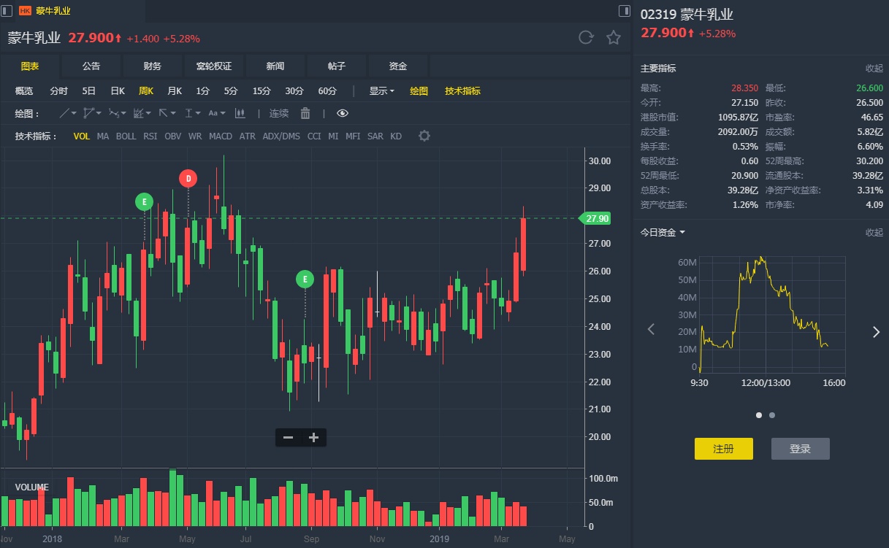Toggle 技术指标 indicators bar

point(462,91)
